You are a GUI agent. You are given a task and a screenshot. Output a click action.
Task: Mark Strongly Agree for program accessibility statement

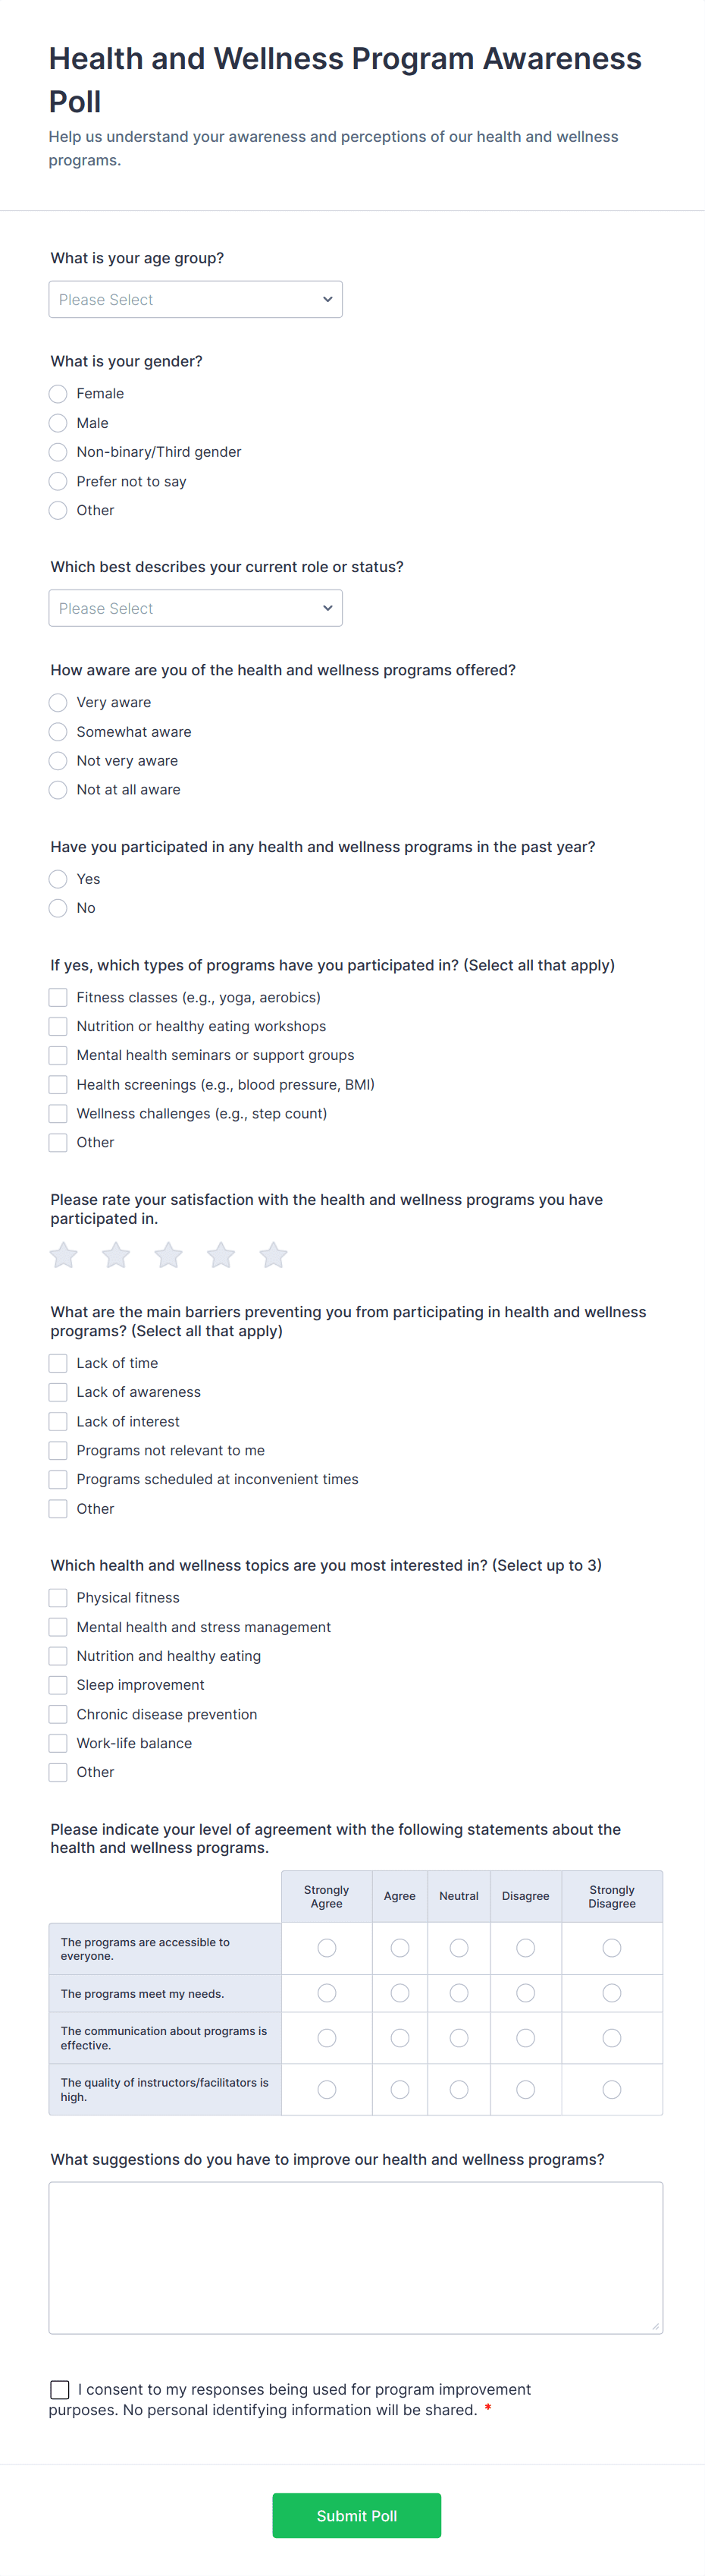click(327, 1948)
